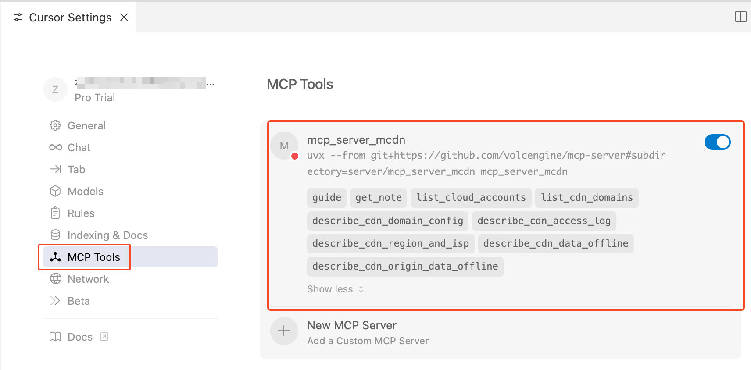Click the guide tool tag
Image resolution: width=751 pixels, height=370 pixels.
(327, 198)
